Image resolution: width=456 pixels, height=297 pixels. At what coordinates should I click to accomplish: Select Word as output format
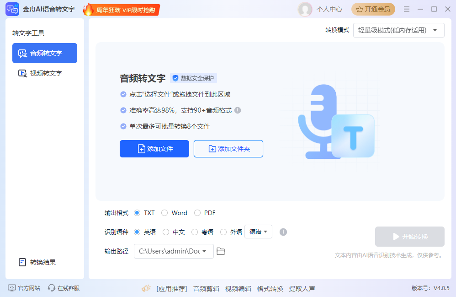pyautogui.click(x=164, y=213)
